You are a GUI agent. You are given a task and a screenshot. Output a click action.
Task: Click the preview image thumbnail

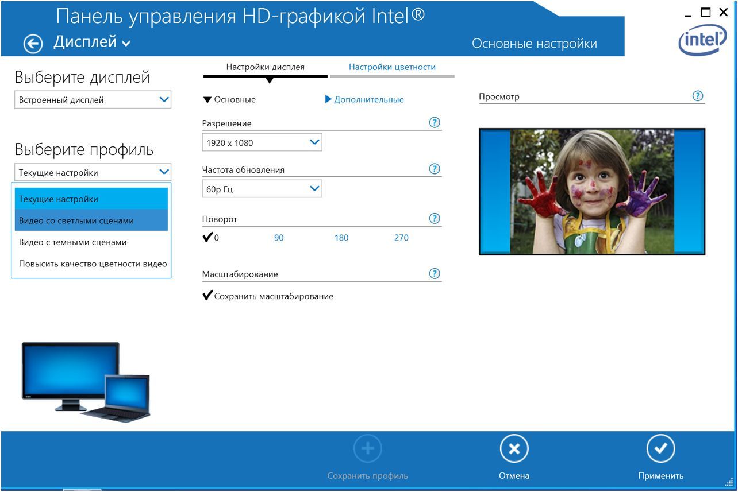(592, 191)
